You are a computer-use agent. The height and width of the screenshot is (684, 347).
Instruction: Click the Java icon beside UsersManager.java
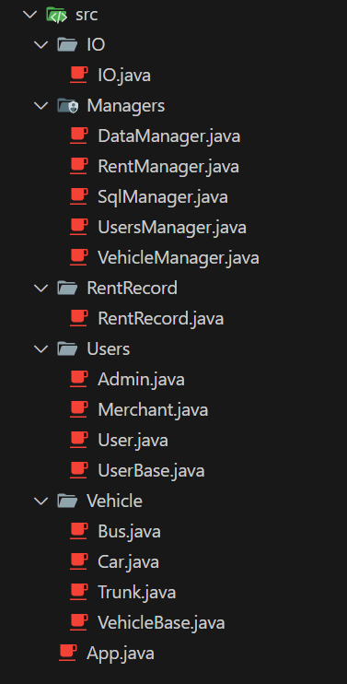tap(79, 228)
